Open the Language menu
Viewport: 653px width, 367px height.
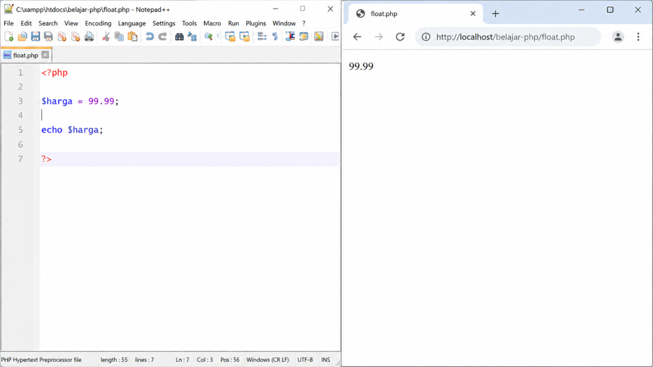coord(131,24)
